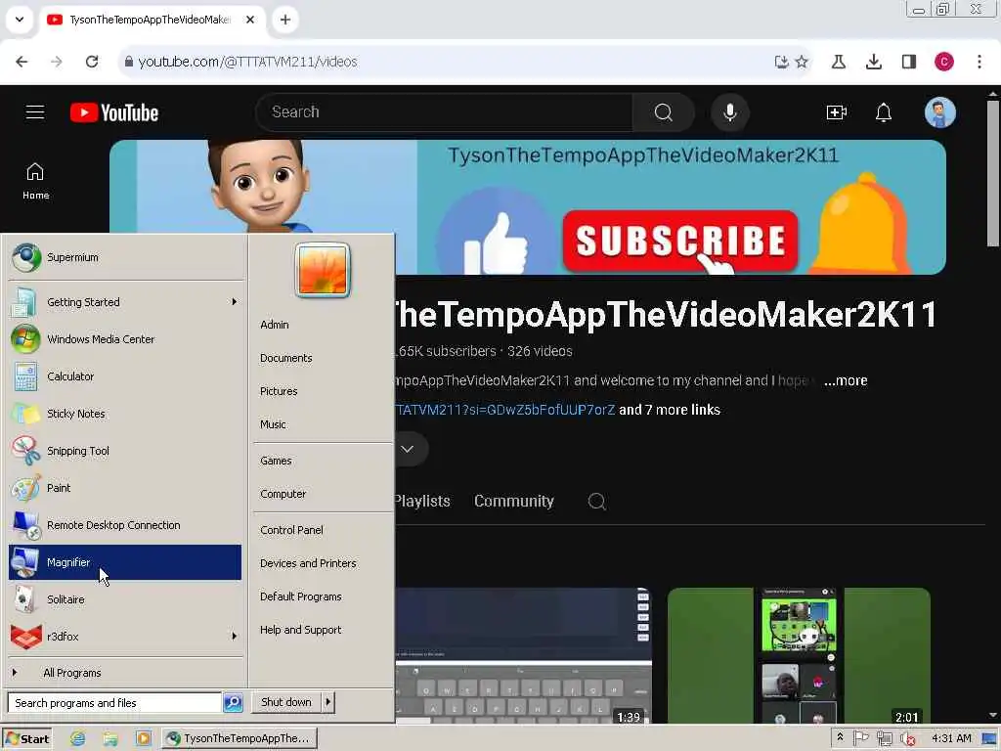Open Help and Support

301,630
